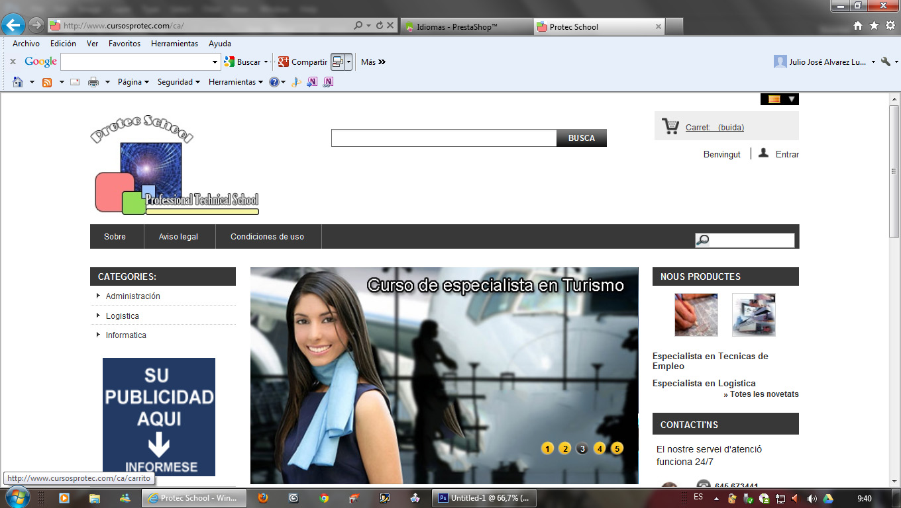Click the RSS feeds icon
Image resolution: width=901 pixels, height=508 pixels.
pos(47,82)
